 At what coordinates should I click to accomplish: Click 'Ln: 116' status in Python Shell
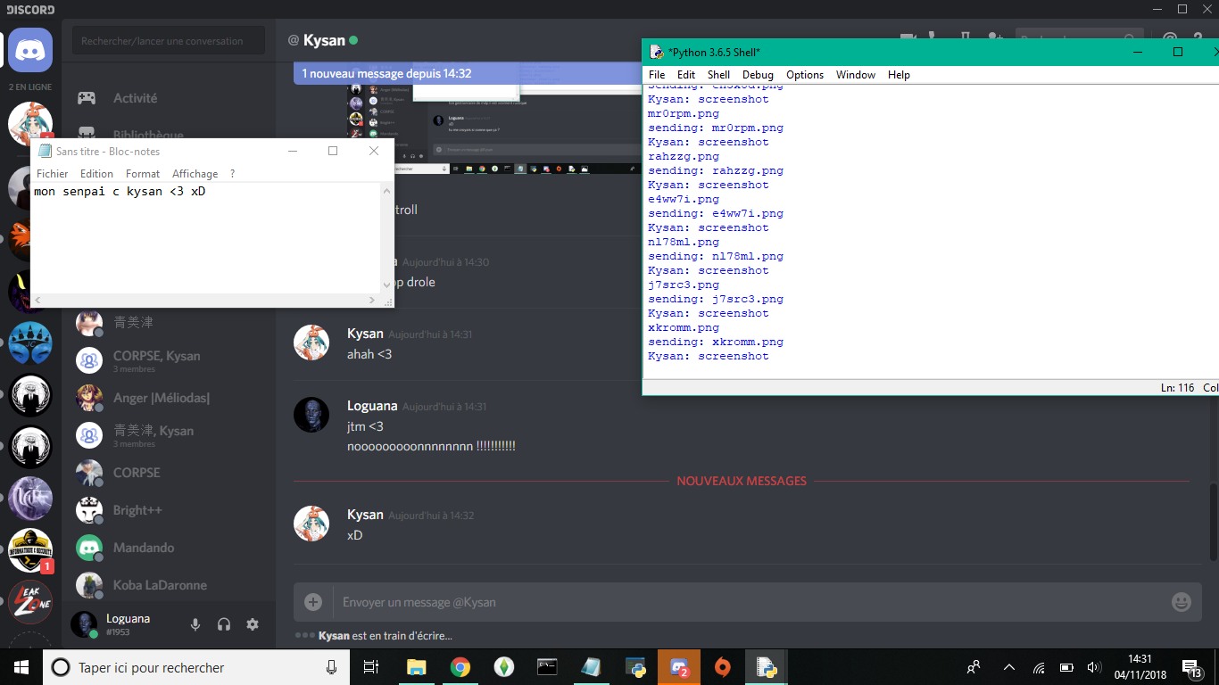[x=1177, y=388]
